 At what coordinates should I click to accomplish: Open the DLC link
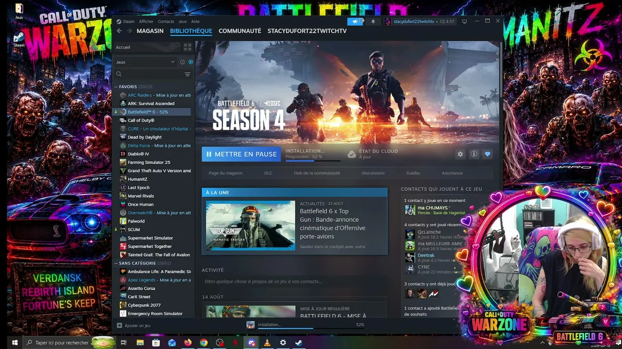(x=268, y=173)
